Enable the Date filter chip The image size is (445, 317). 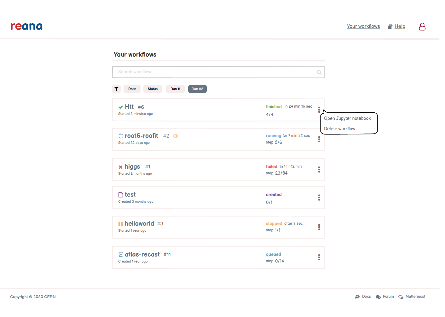point(132,89)
